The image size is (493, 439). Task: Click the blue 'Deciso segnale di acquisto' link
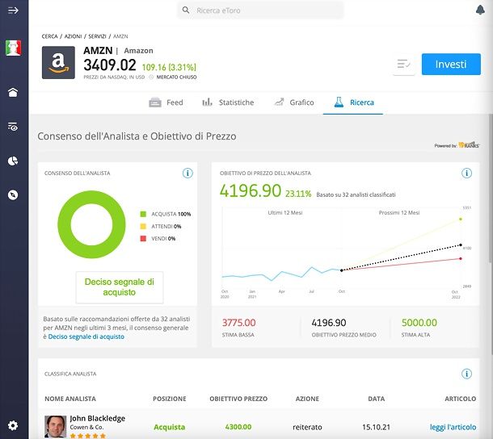86,337
